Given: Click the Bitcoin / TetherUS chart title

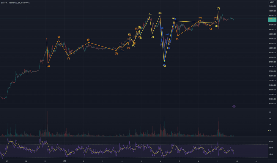Looking at the screenshot, I should click(x=15, y=3).
